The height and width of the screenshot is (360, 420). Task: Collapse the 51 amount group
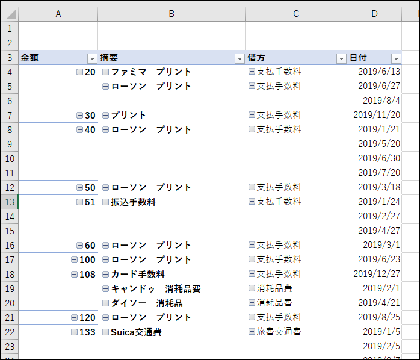tap(80, 202)
